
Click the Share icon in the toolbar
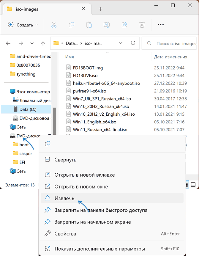coord(124,25)
